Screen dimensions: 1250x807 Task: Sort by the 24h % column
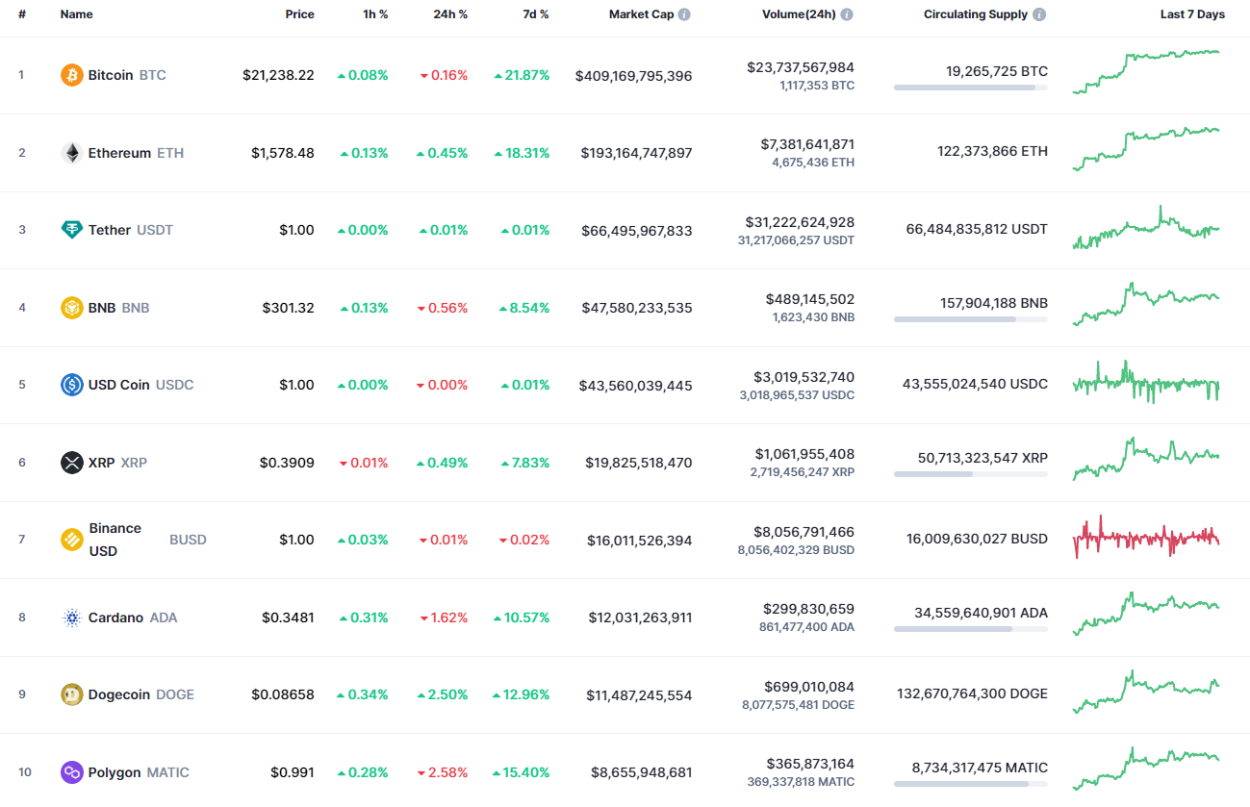click(x=450, y=13)
